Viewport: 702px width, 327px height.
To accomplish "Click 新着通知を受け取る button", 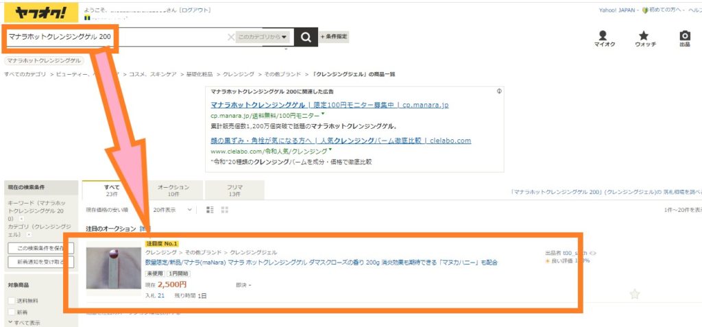I will coord(40,262).
